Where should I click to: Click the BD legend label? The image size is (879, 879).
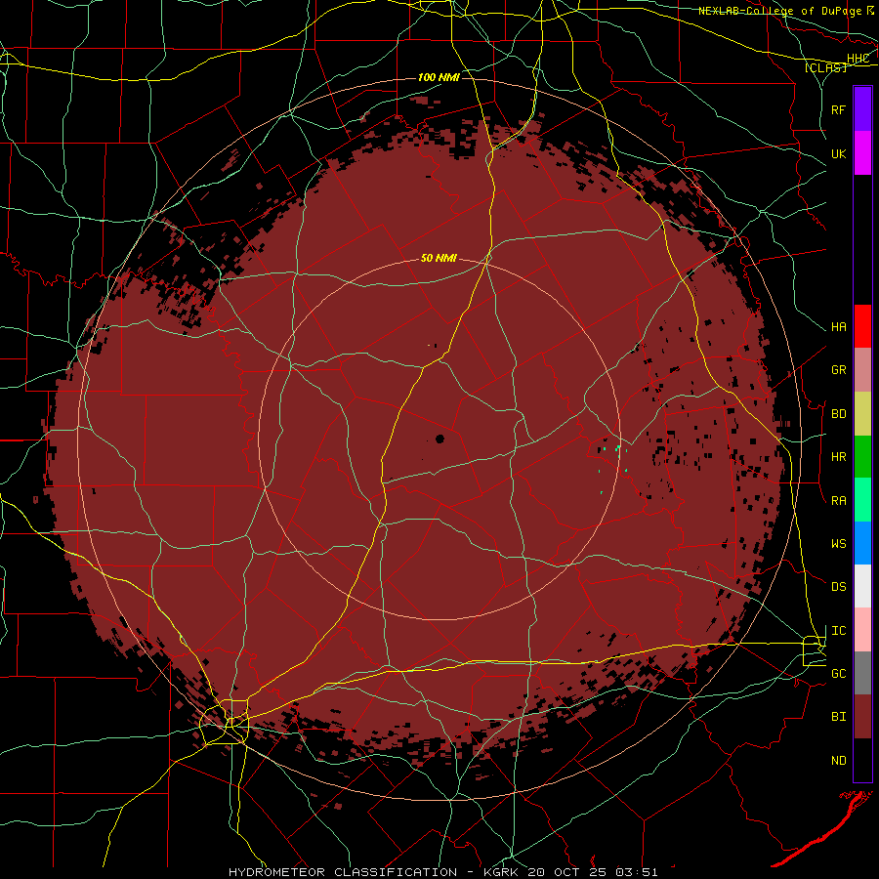838,414
